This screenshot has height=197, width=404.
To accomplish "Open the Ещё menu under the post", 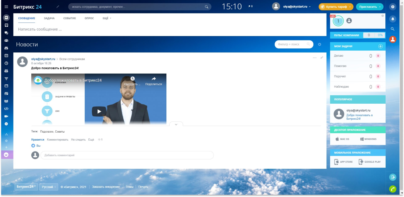I will [91, 140].
